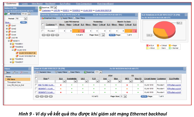Collapse the SLA Violations panel
This screenshot has height=117, width=194.
coord(186,15)
